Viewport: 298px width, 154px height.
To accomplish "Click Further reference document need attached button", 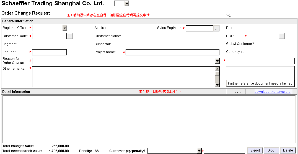I will pos(260,83).
